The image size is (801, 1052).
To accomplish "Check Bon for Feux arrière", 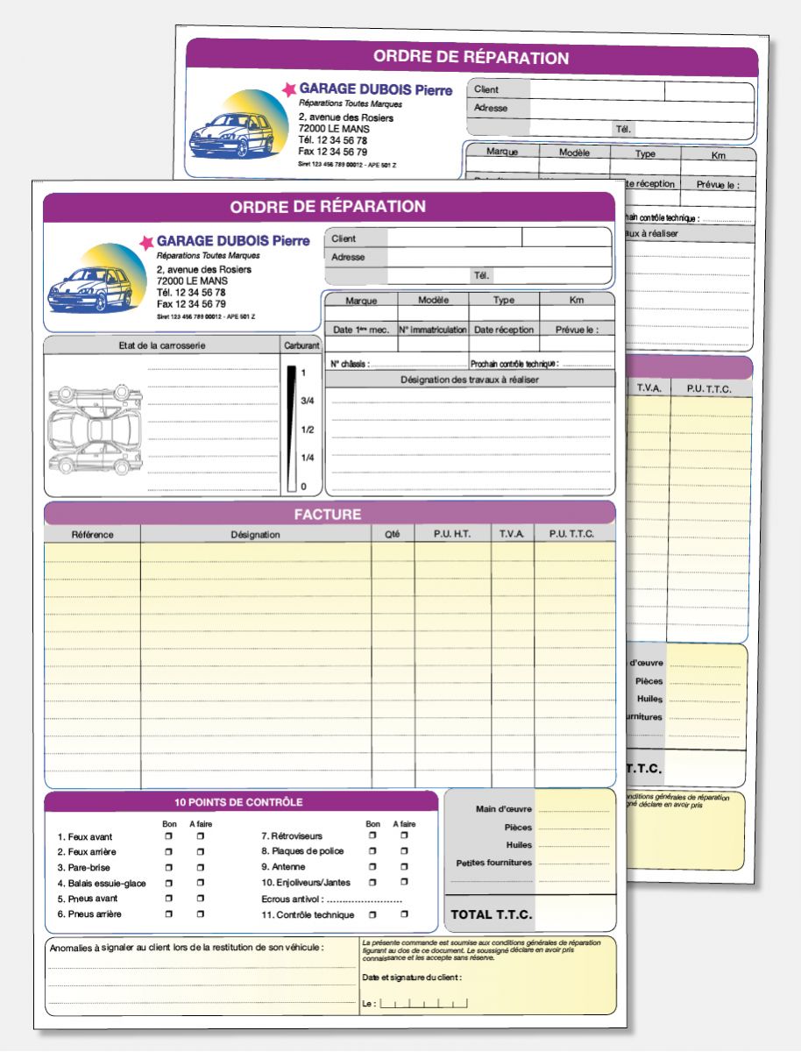I will pos(168,852).
